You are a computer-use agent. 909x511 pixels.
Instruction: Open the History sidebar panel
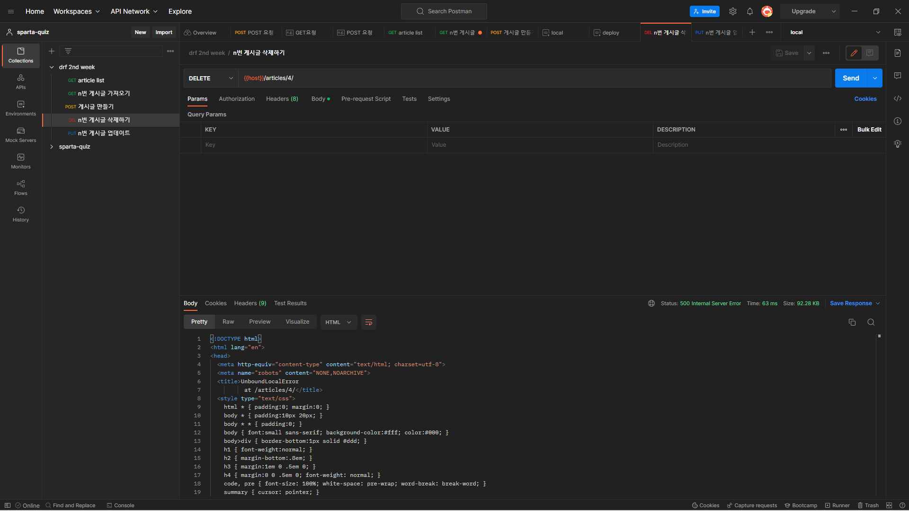point(21,214)
